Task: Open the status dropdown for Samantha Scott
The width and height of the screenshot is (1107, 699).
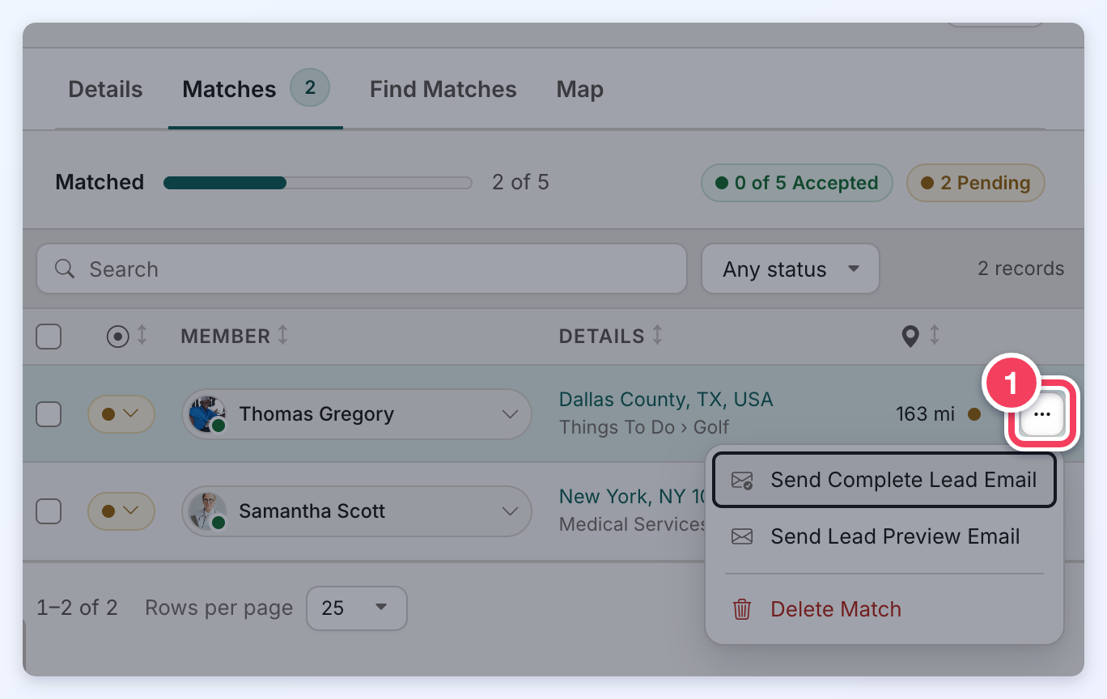Action: 121,511
